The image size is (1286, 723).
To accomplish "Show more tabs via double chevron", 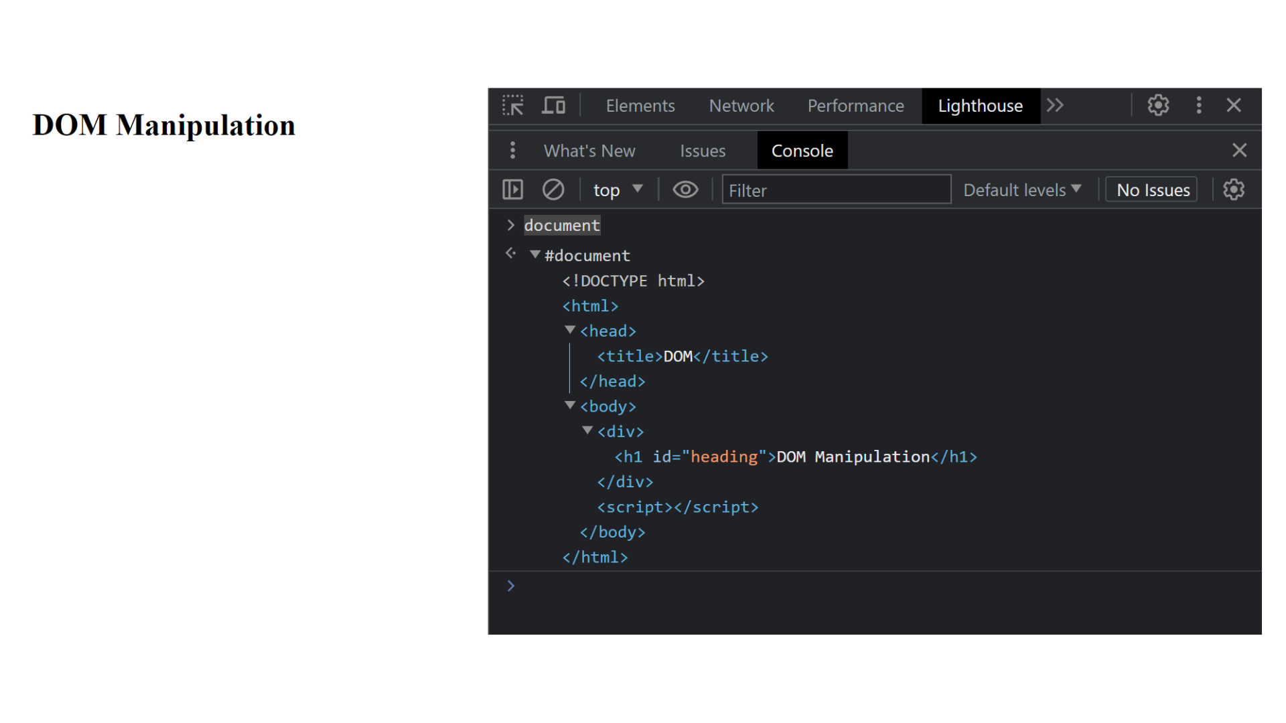I will click(1056, 105).
